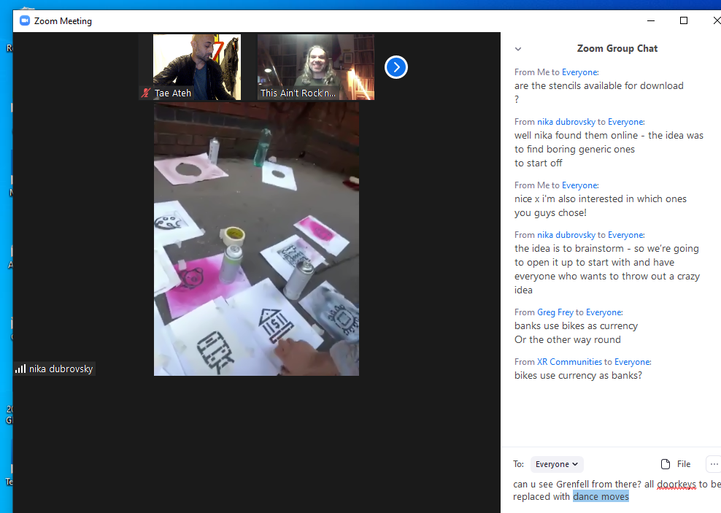Collapse the Zoom Group Chat panel chevron
The image size is (721, 513).
(518, 49)
